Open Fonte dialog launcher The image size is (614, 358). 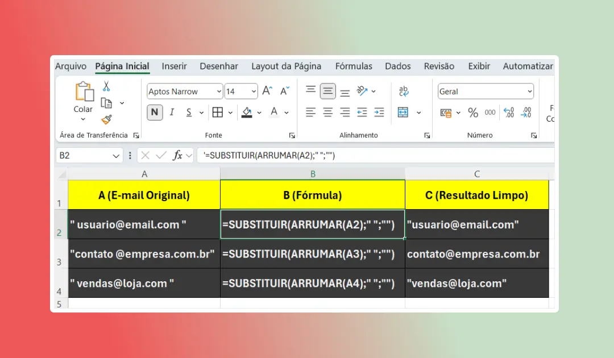292,136
